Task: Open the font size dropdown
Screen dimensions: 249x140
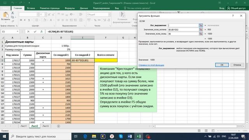Action: click(46, 15)
